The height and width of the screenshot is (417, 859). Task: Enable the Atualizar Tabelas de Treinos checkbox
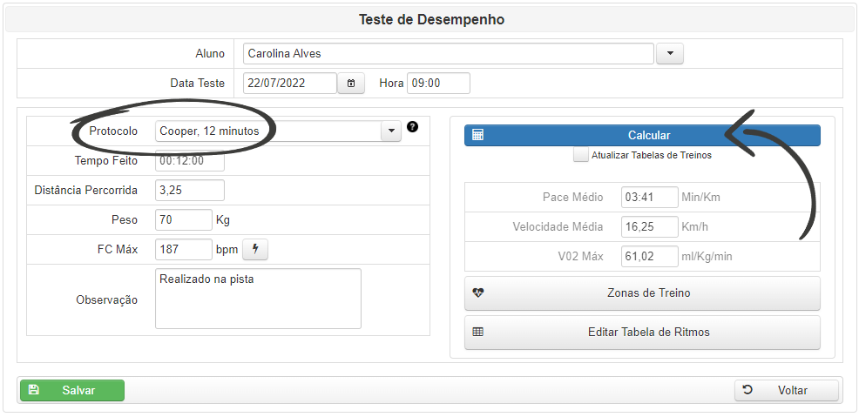[581, 155]
